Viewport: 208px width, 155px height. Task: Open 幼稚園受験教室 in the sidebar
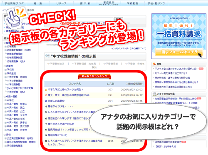(x=15, y=57)
